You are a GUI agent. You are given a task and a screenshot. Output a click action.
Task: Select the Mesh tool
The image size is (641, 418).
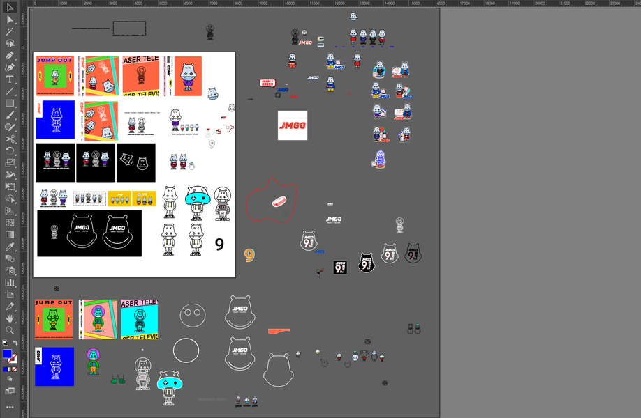[9, 223]
